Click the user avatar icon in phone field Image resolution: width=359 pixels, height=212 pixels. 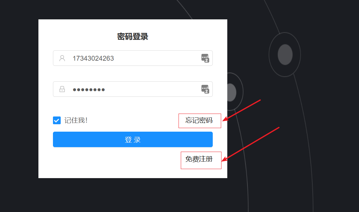62,58
